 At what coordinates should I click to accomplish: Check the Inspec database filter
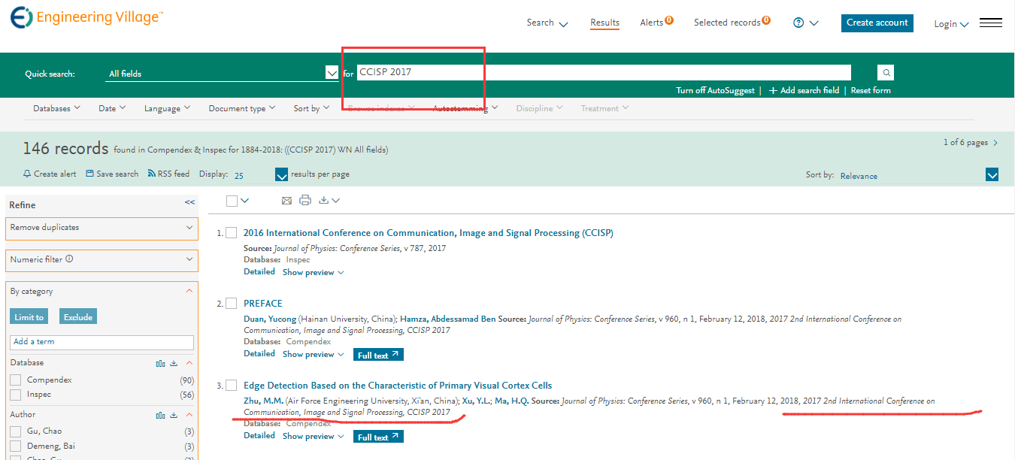pyautogui.click(x=16, y=395)
